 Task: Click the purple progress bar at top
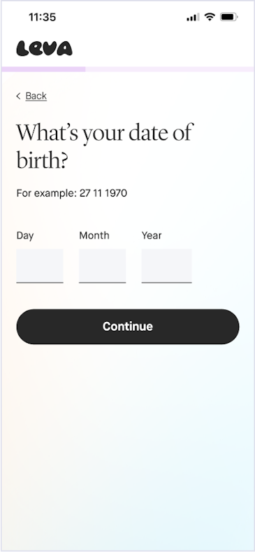tap(128, 69)
